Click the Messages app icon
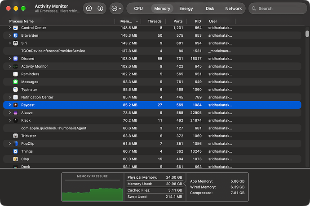The image size is (310, 206). pos(15,82)
